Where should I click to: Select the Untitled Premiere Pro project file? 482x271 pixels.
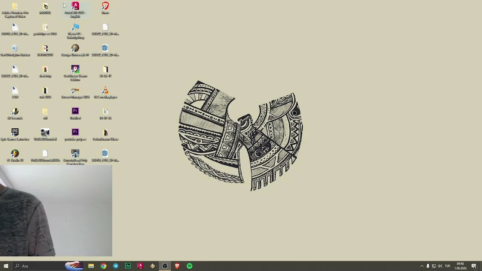(75, 114)
